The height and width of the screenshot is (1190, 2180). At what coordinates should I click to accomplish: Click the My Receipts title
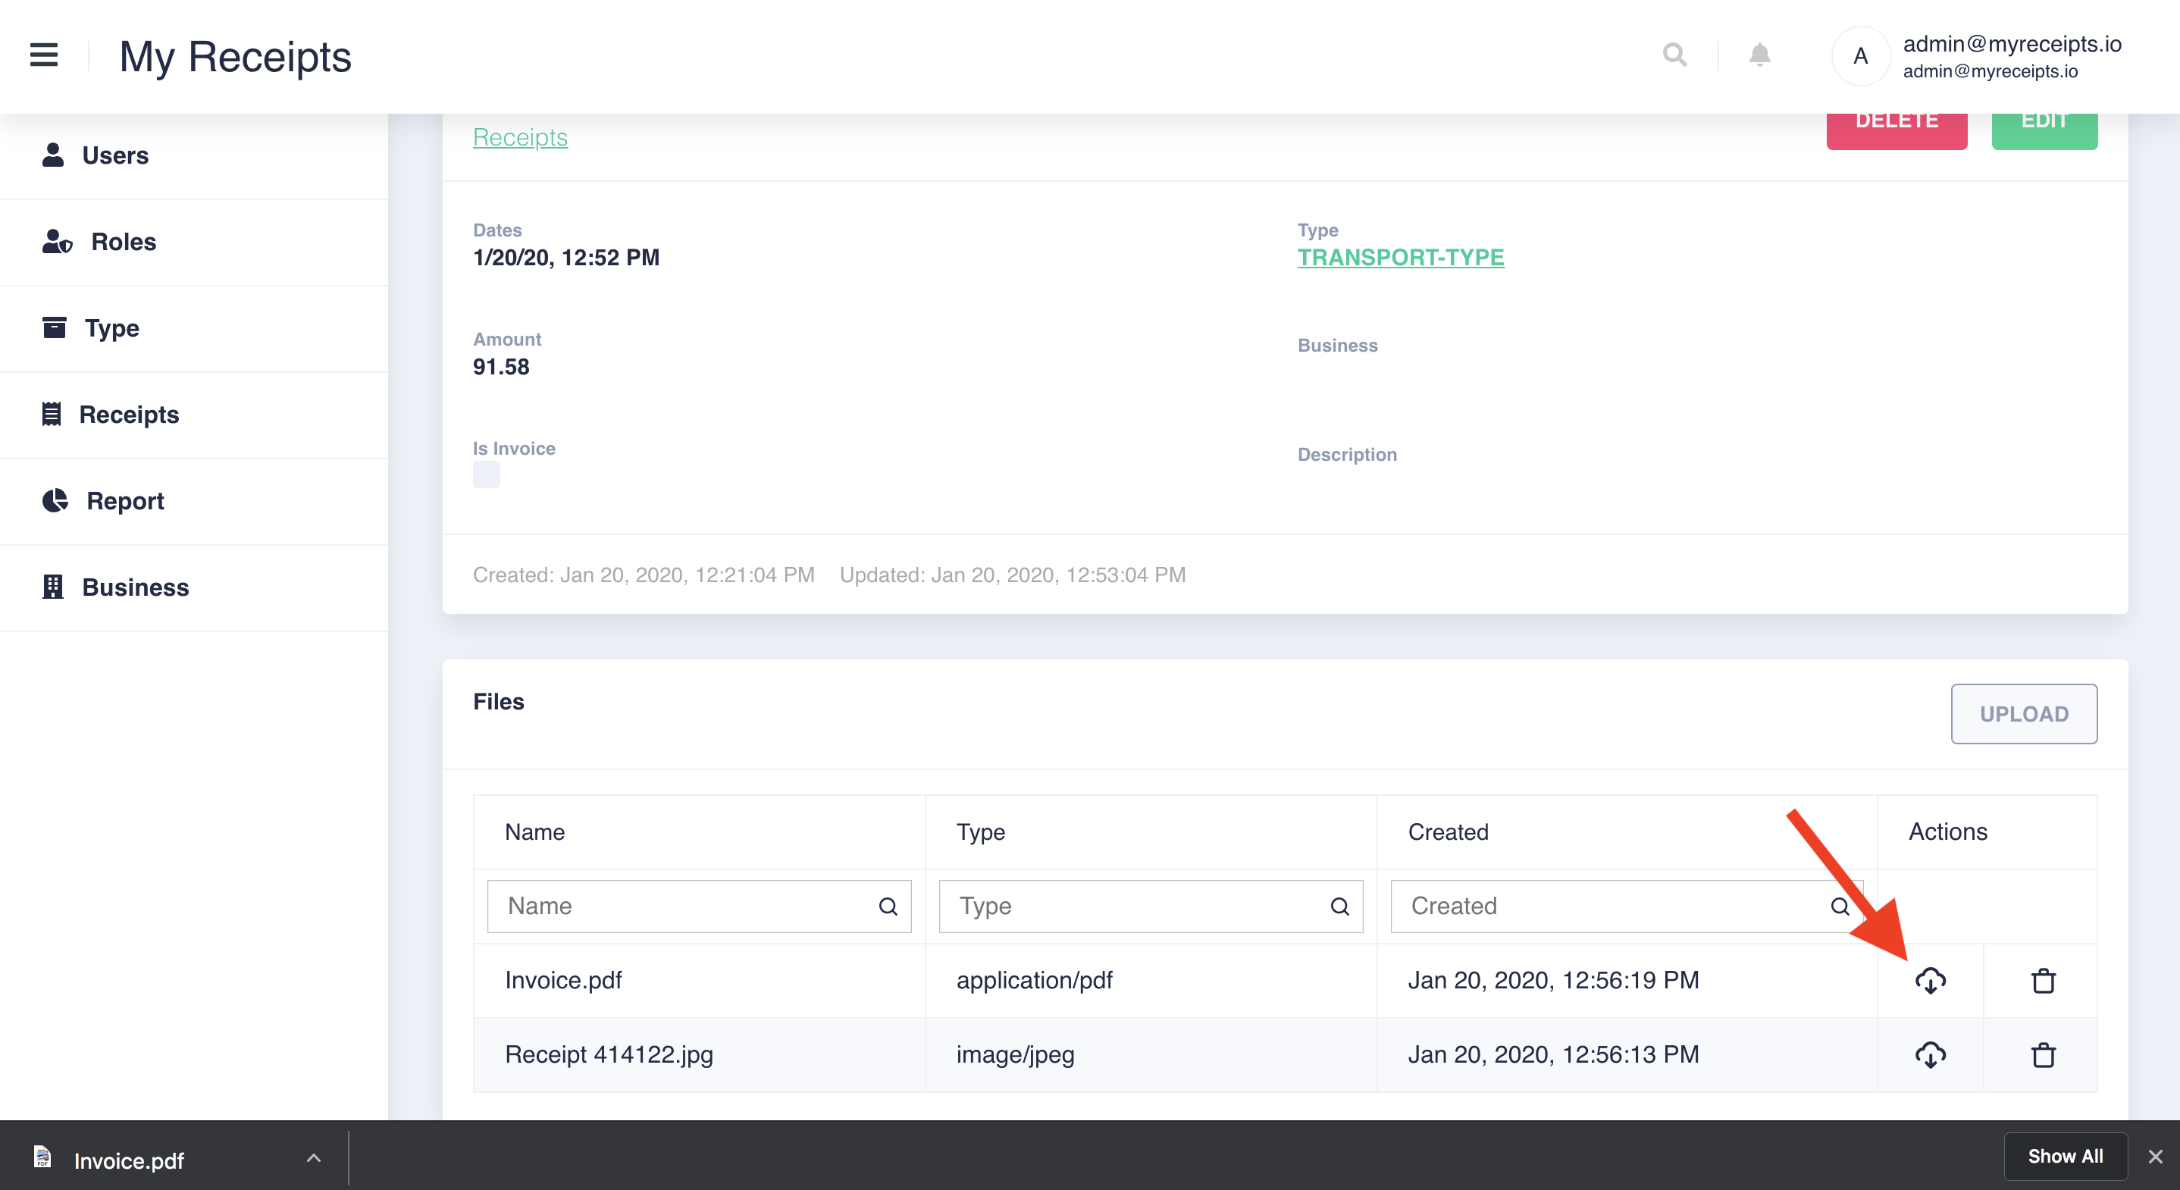pos(235,57)
